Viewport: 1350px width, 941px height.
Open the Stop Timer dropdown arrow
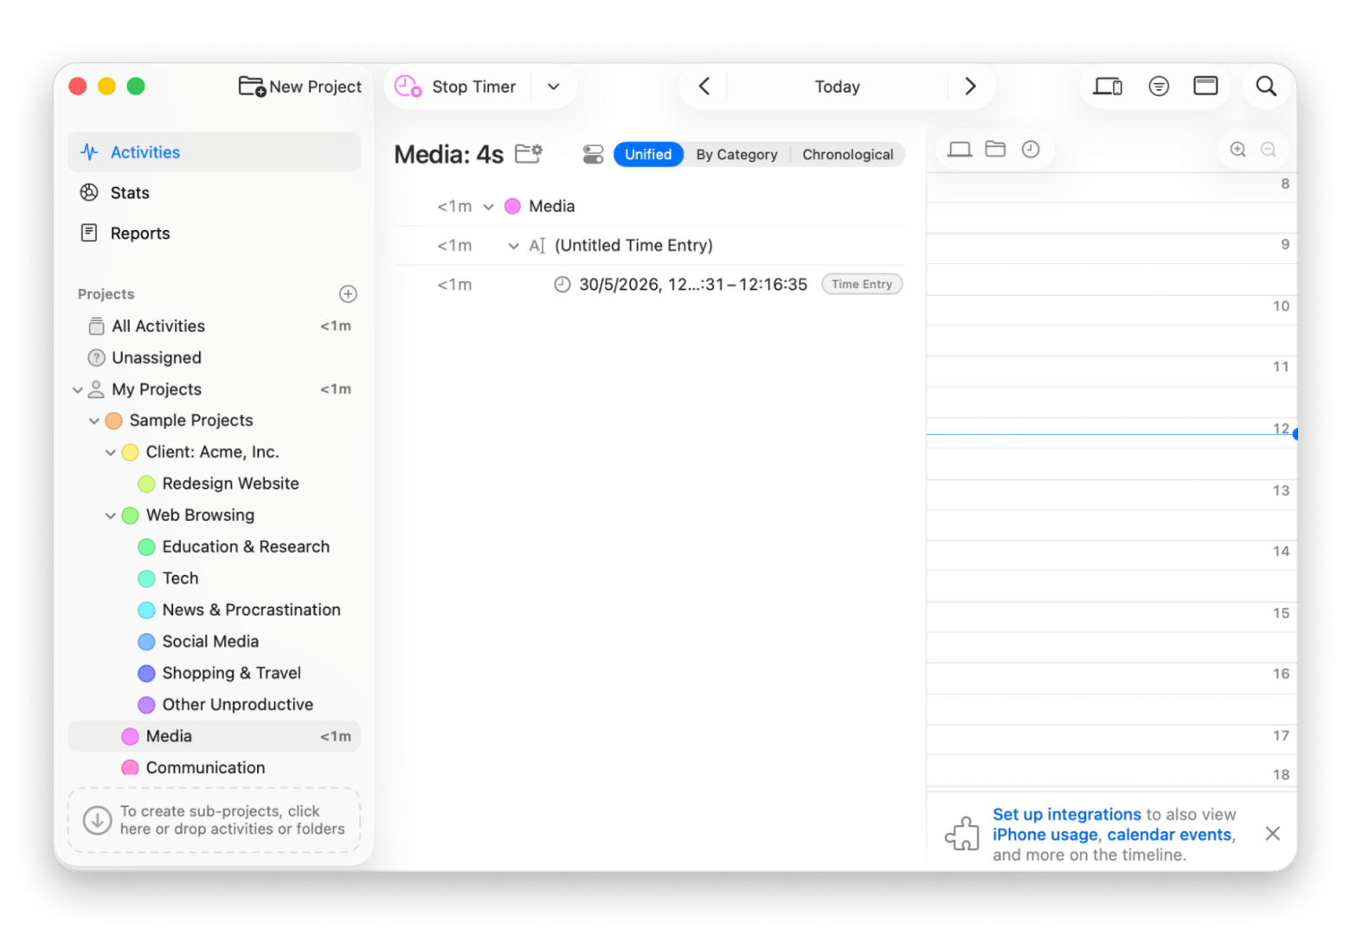pyautogui.click(x=554, y=86)
